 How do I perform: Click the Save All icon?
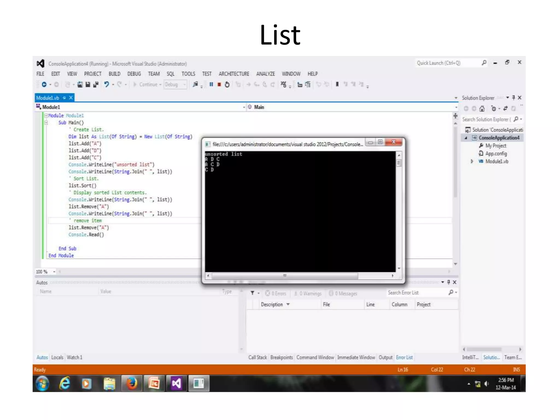96,84
